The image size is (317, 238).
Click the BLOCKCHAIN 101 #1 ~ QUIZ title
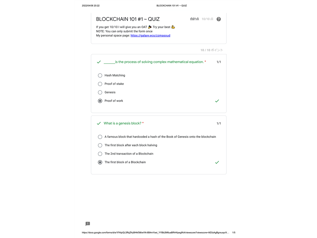tap(128, 19)
